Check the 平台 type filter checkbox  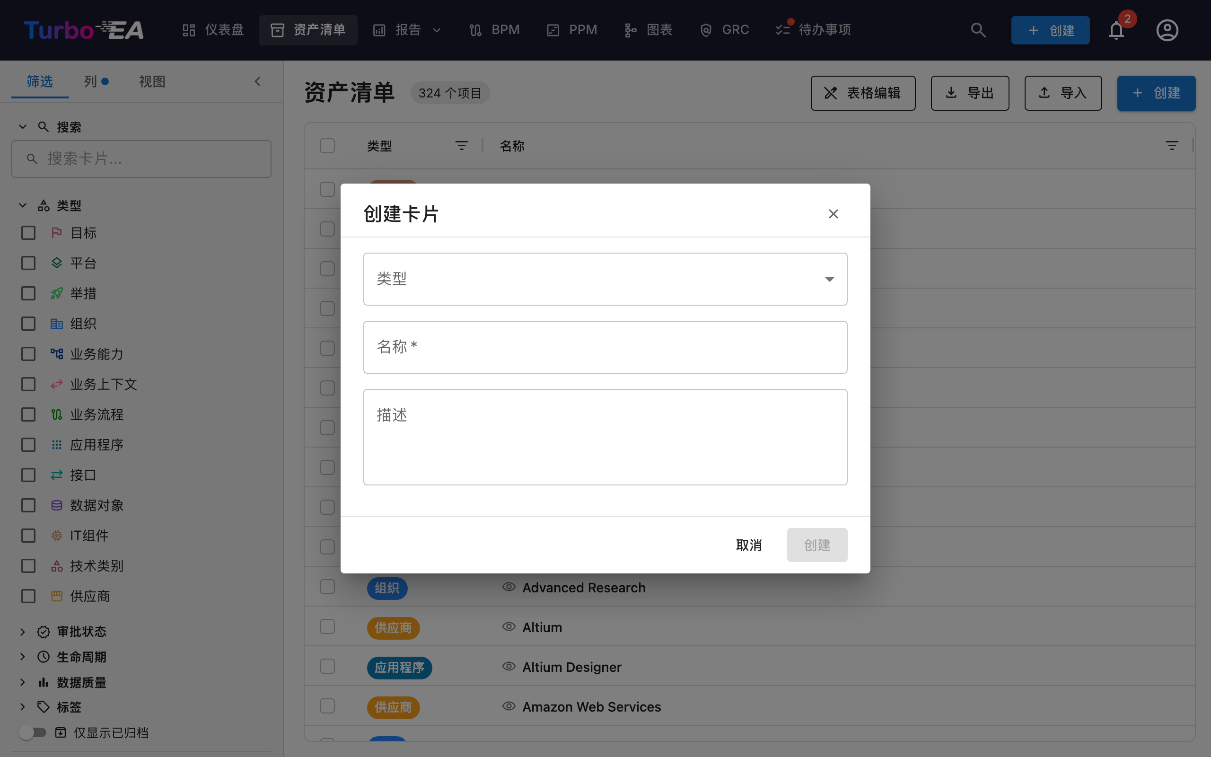click(x=28, y=263)
